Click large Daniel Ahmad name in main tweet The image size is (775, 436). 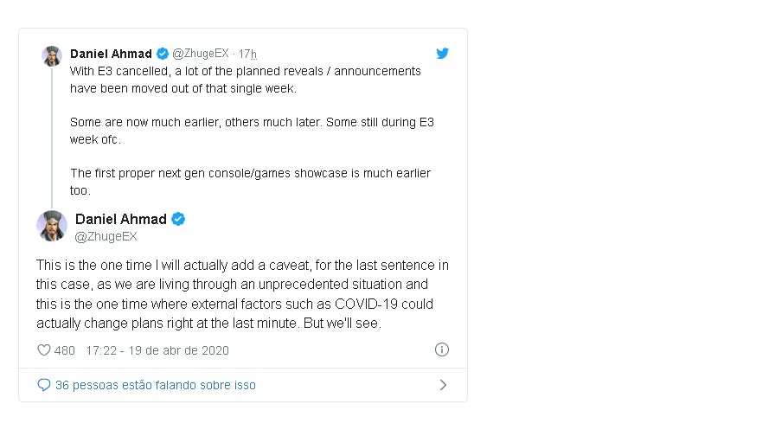(120, 219)
